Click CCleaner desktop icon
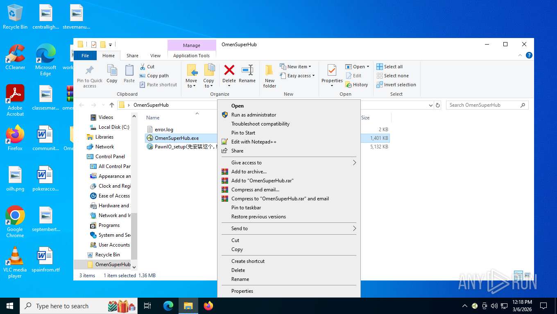This screenshot has height=314, width=557. point(15,57)
